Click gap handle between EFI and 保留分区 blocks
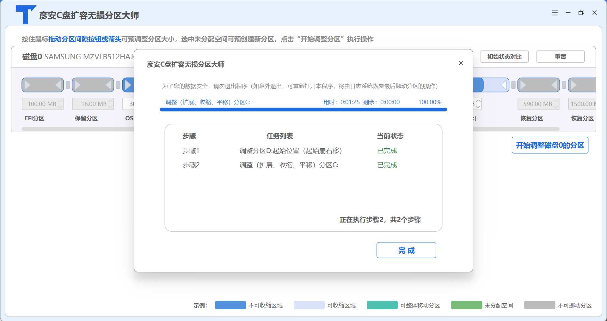This screenshot has width=607, height=321. 68,85
